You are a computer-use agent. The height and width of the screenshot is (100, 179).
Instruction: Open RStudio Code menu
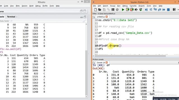(x=6, y=6)
